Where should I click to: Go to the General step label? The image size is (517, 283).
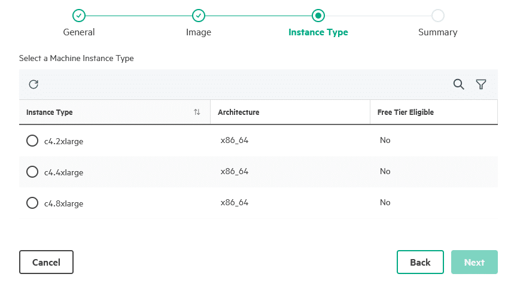click(x=79, y=32)
